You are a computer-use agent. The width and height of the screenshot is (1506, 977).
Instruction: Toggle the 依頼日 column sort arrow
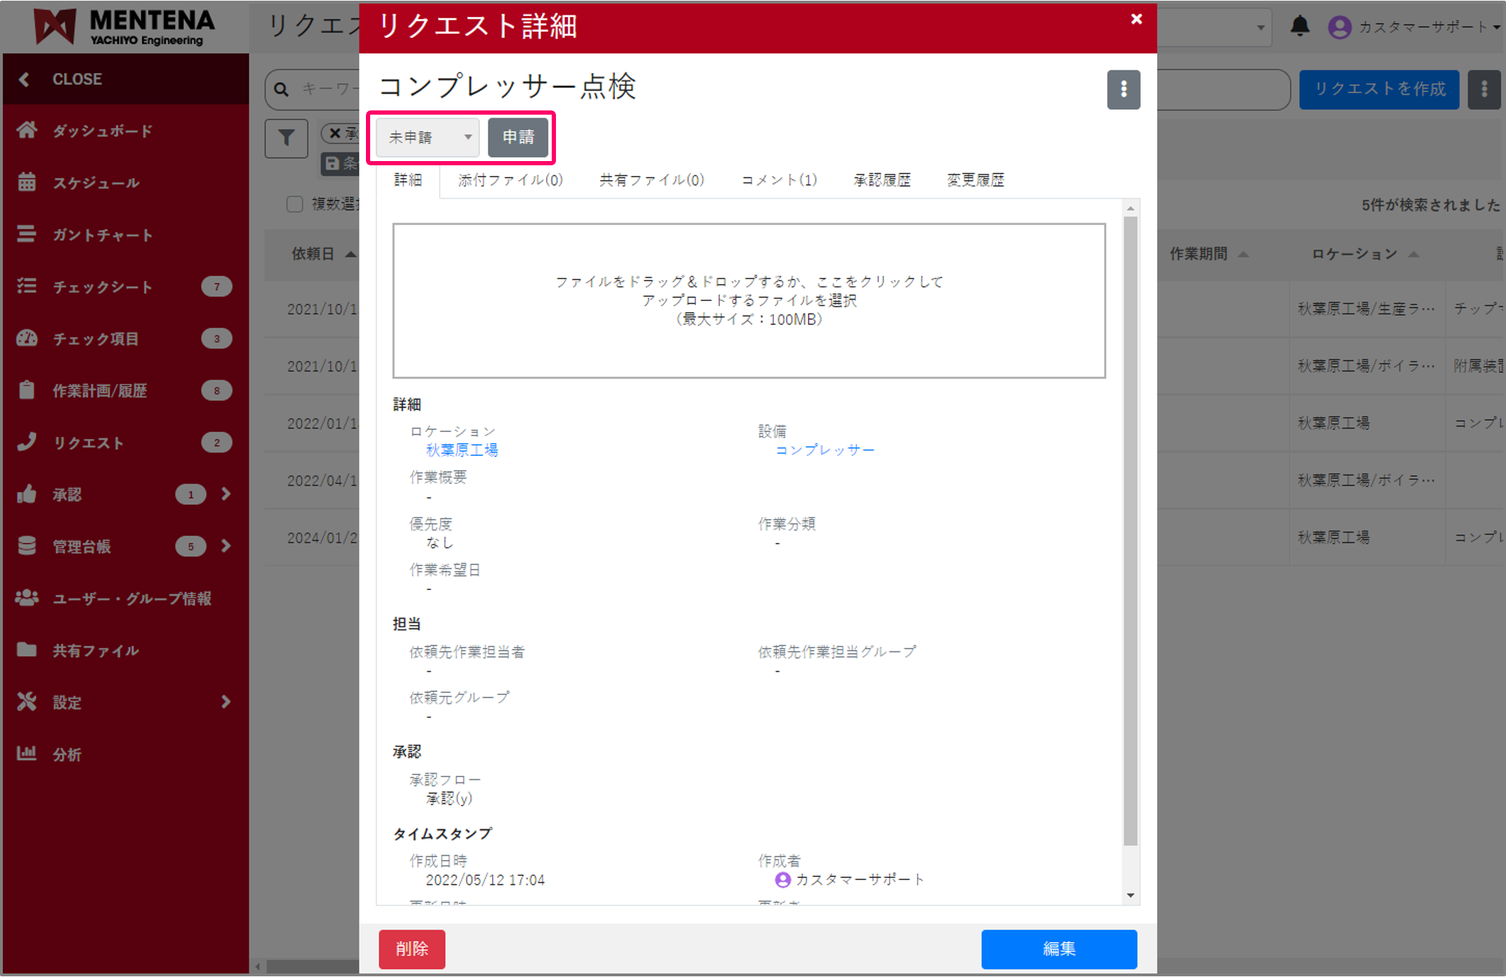(350, 253)
